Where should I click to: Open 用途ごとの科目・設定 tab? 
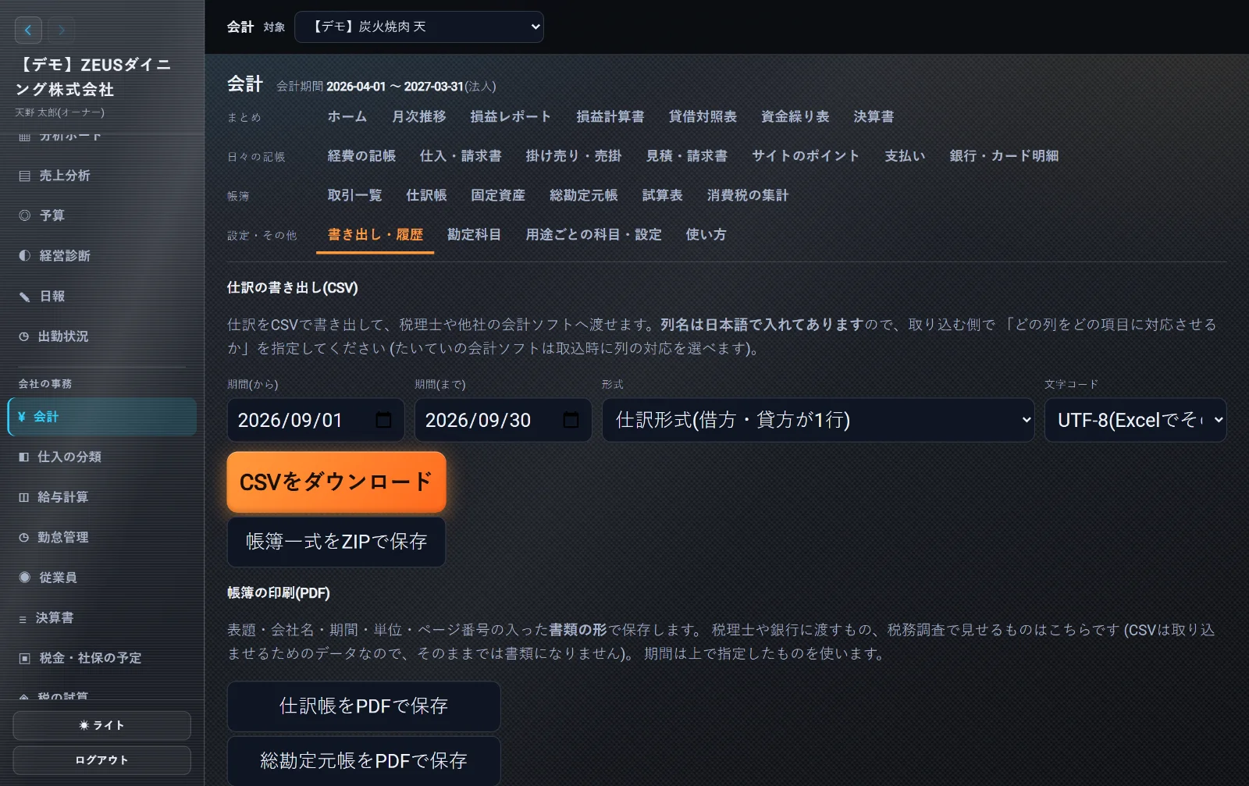tap(593, 234)
